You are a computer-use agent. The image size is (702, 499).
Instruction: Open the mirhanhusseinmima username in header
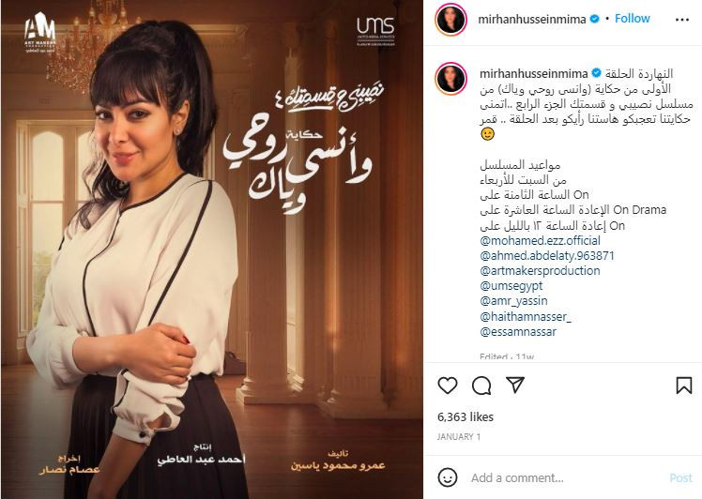[x=532, y=19]
